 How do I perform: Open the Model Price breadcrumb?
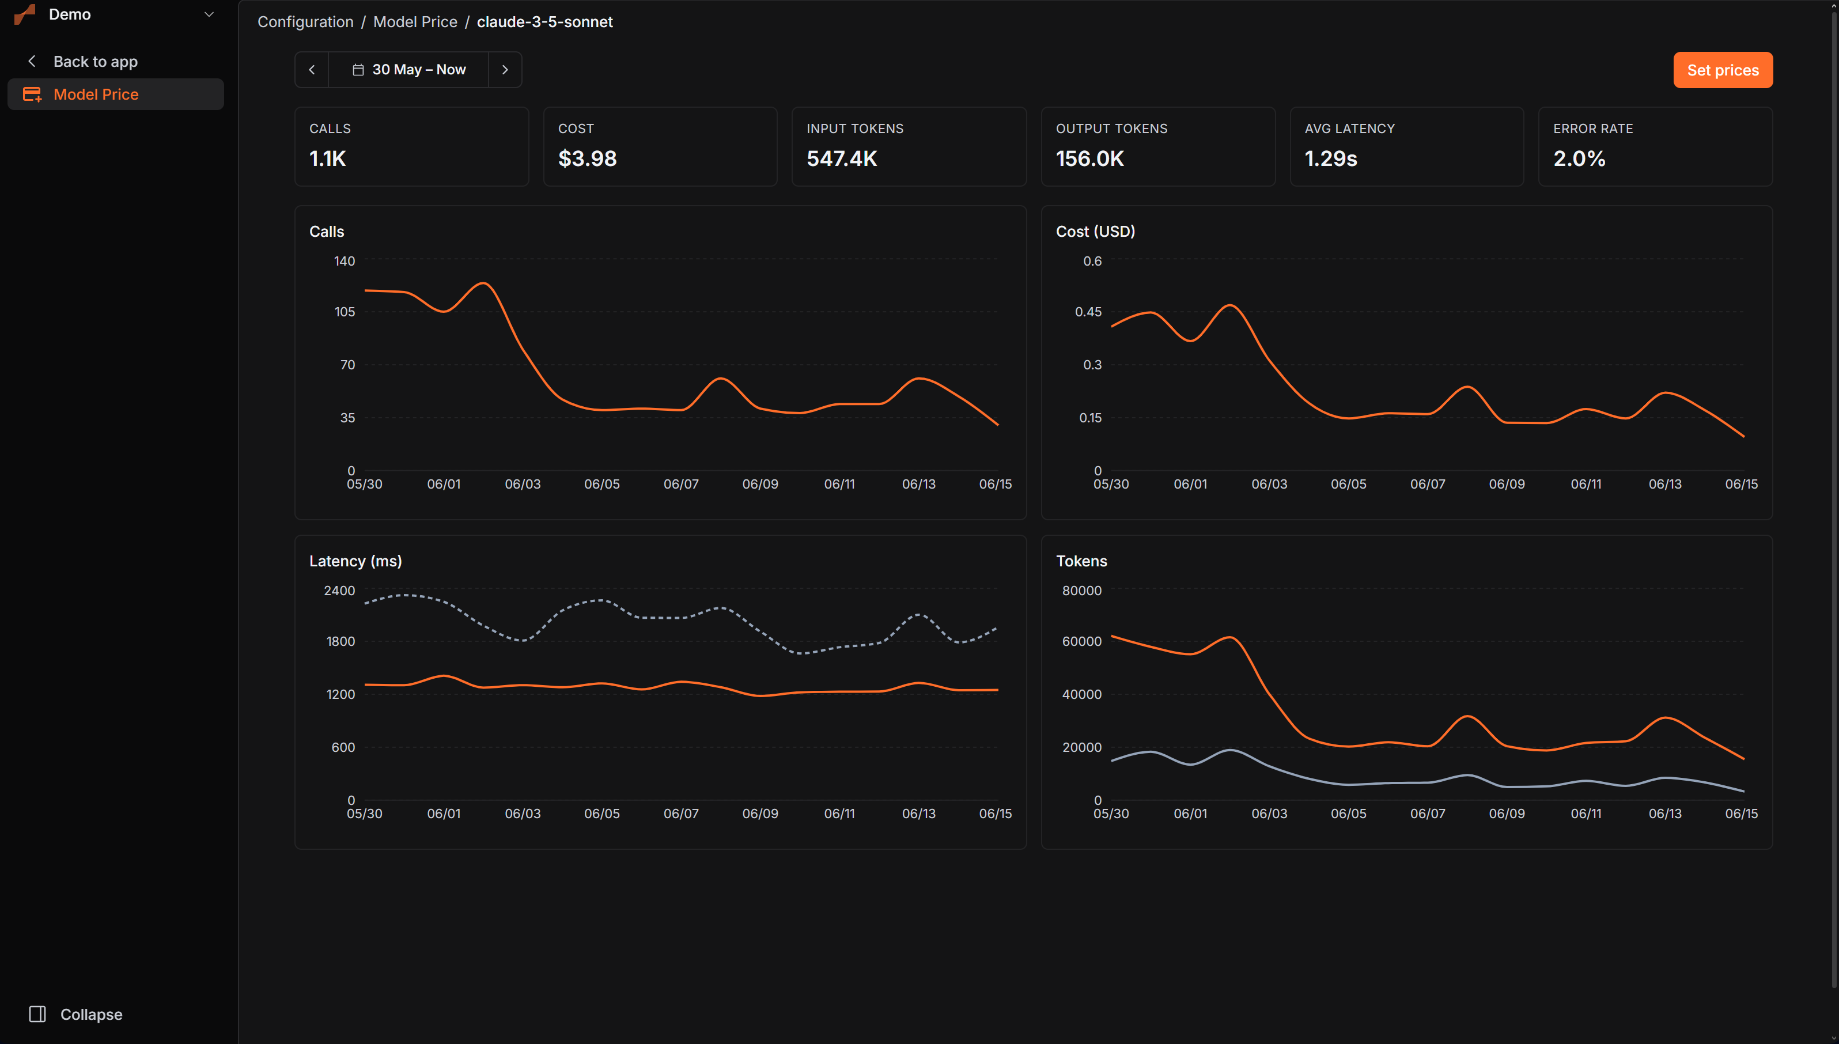tap(415, 21)
